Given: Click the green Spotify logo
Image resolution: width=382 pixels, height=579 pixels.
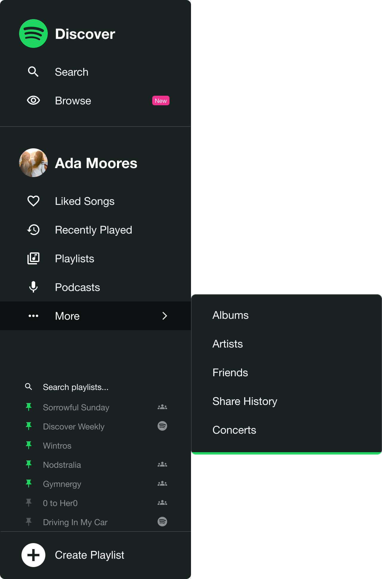Looking at the screenshot, I should pyautogui.click(x=33, y=33).
